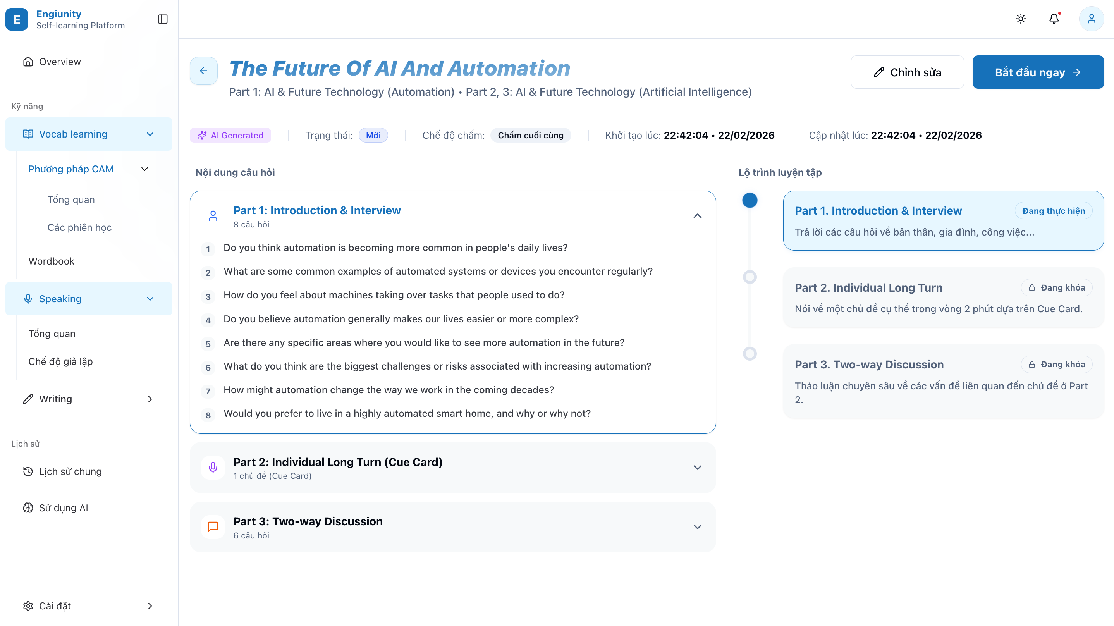
Task: Expand Part 3 Two-way Discussion section
Action: pos(697,526)
